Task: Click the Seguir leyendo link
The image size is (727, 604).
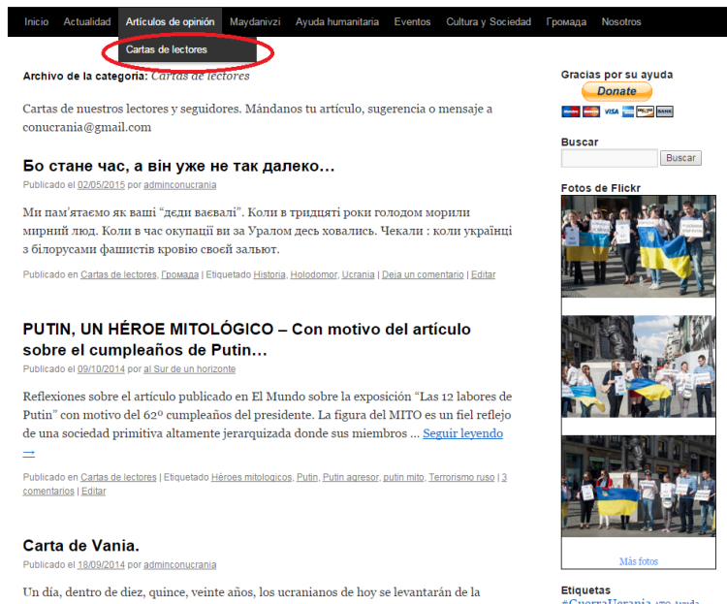Action: (x=462, y=433)
